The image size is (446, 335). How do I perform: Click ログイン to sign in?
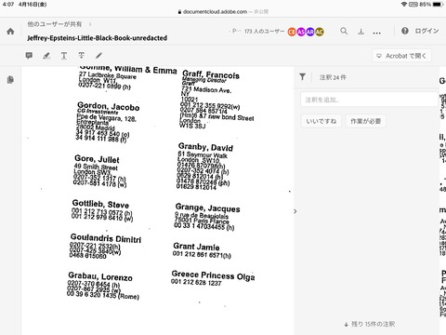pos(426,31)
